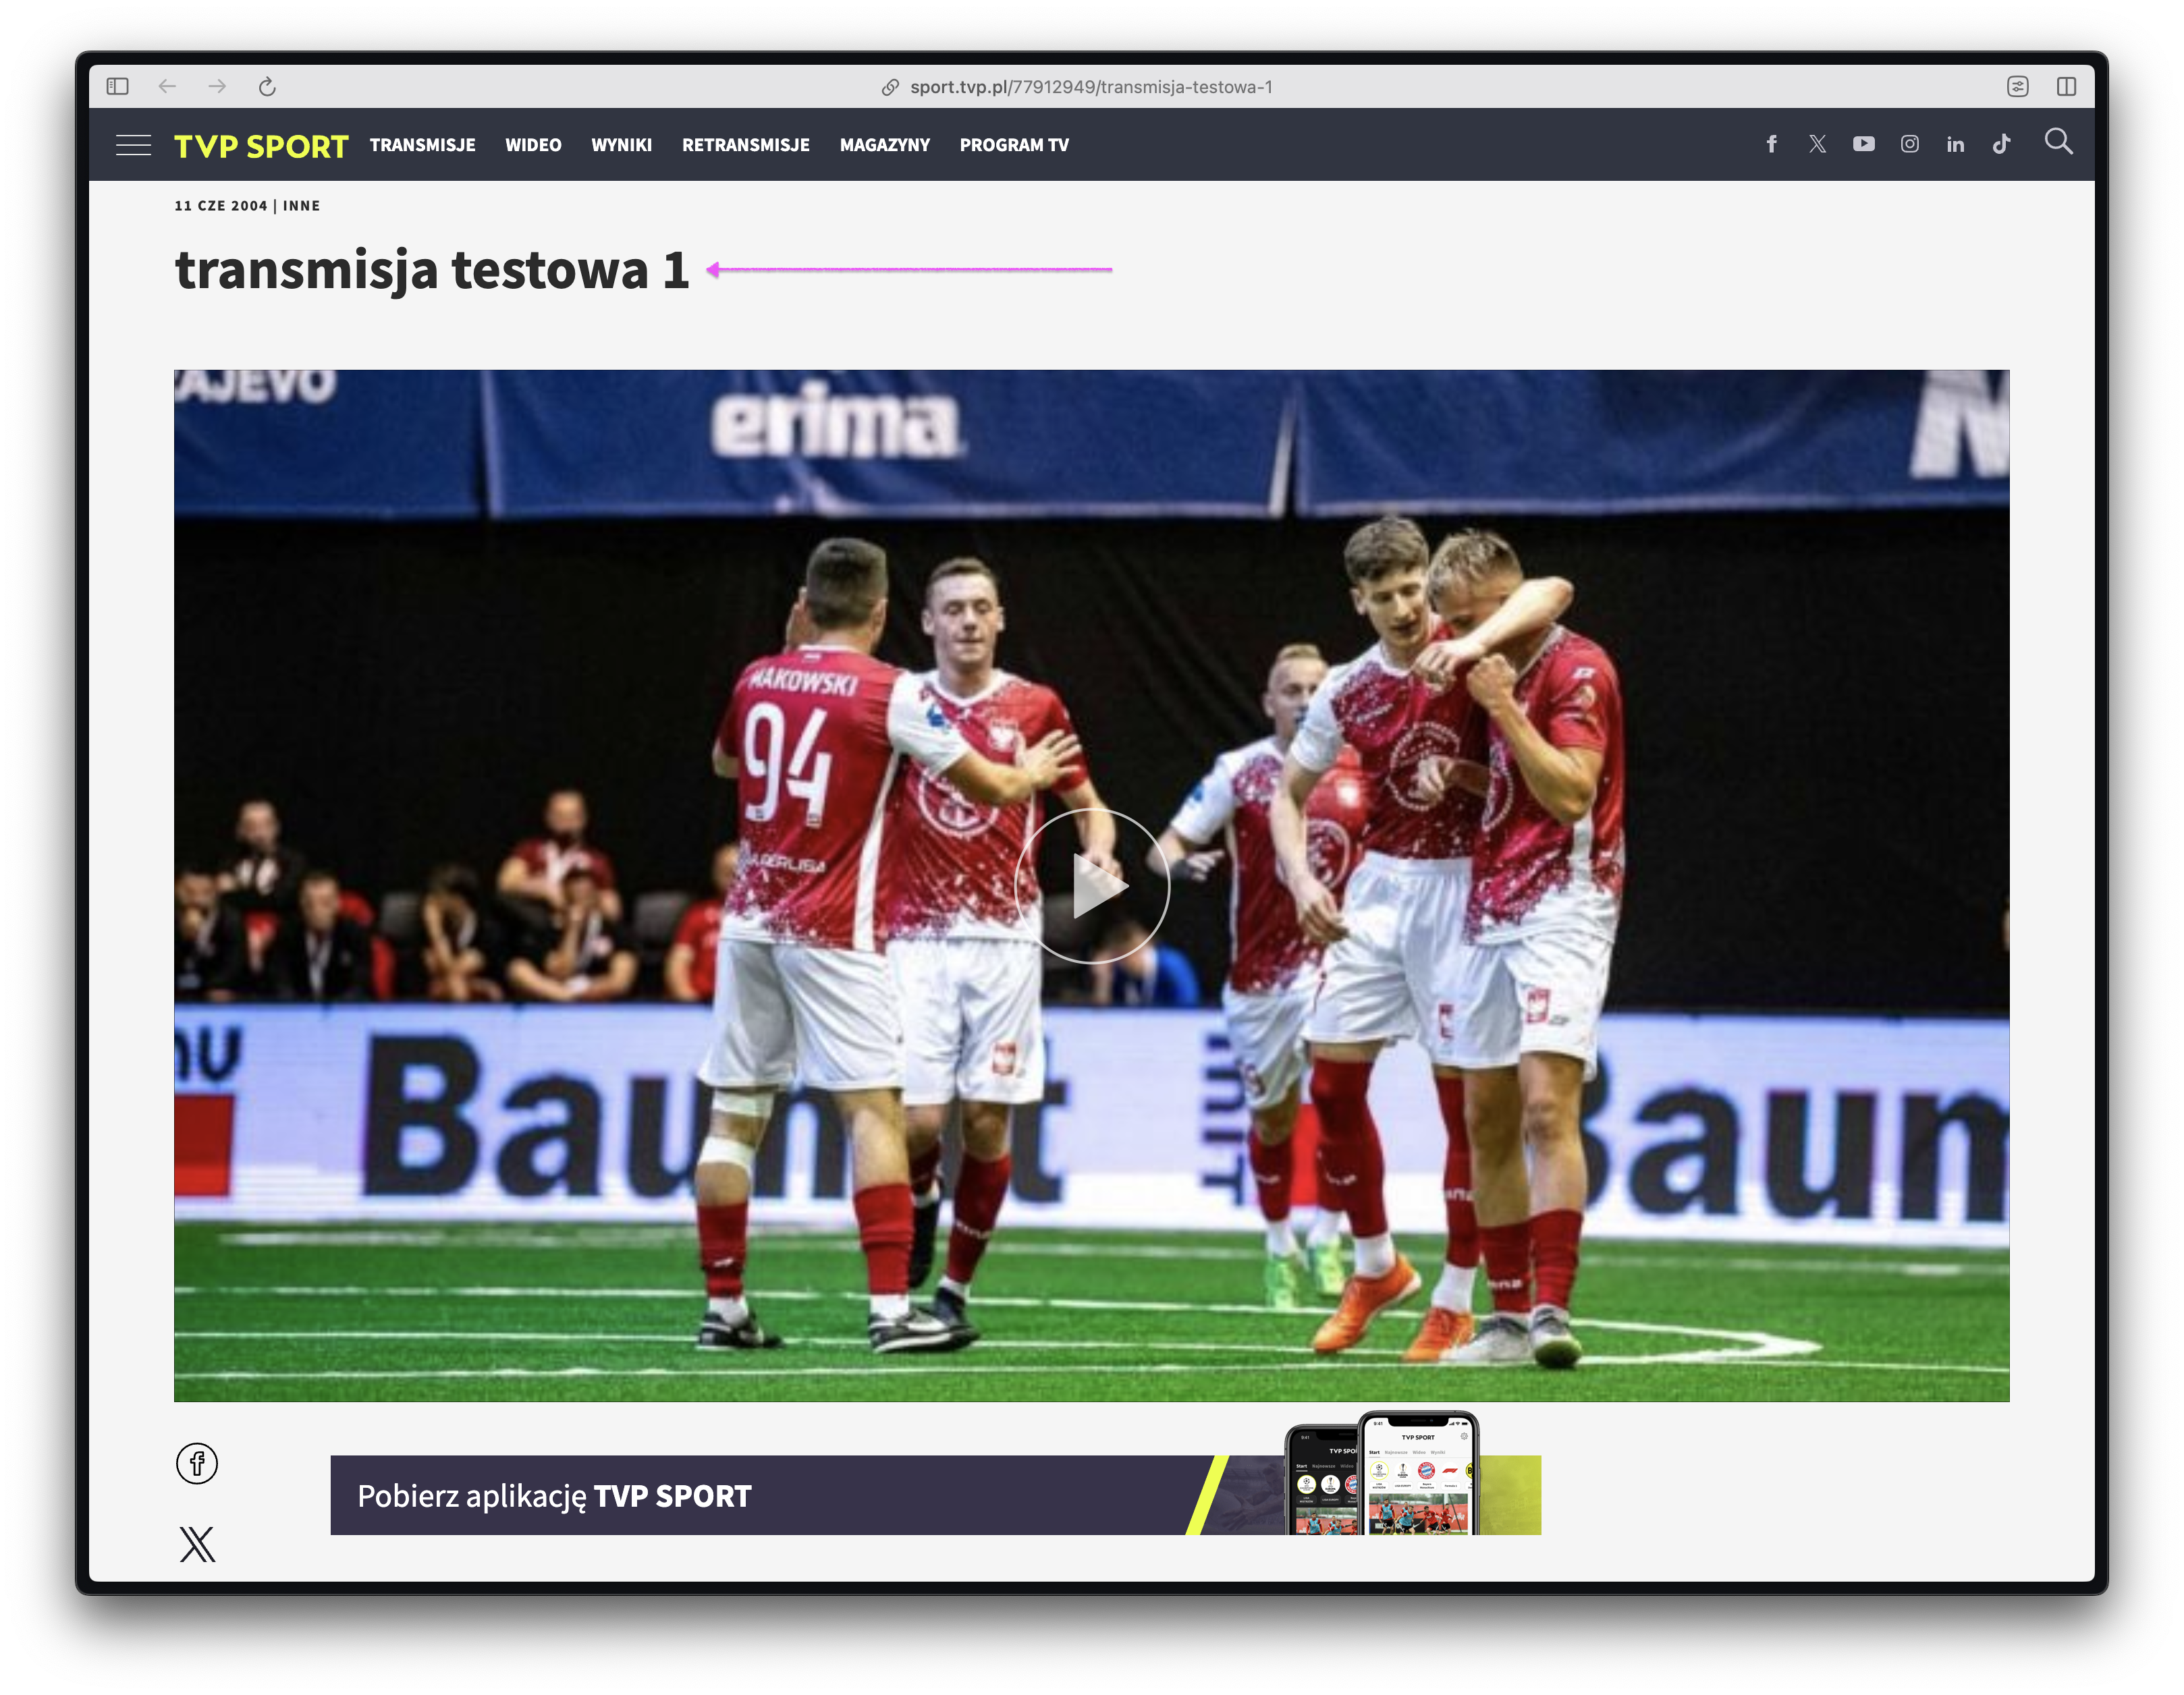
Task: Click the TVP SPORT logo
Action: click(261, 146)
